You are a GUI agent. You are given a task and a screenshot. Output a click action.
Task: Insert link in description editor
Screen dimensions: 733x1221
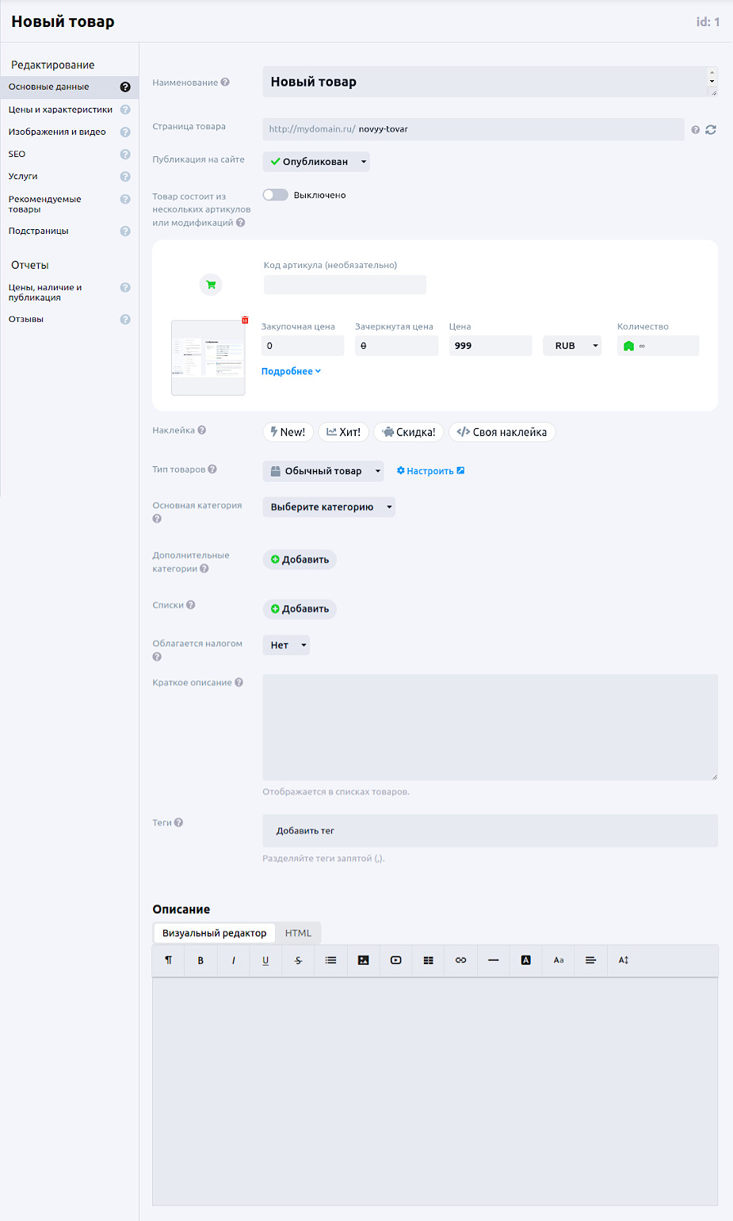460,960
